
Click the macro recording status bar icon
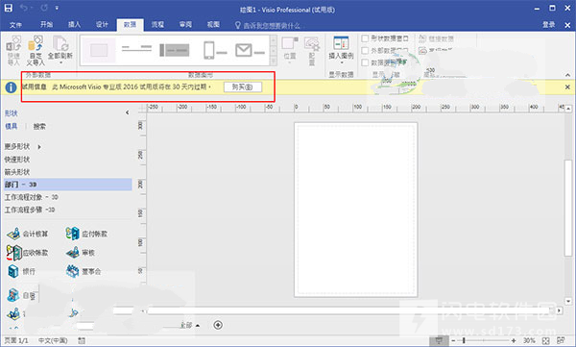[x=82, y=340]
